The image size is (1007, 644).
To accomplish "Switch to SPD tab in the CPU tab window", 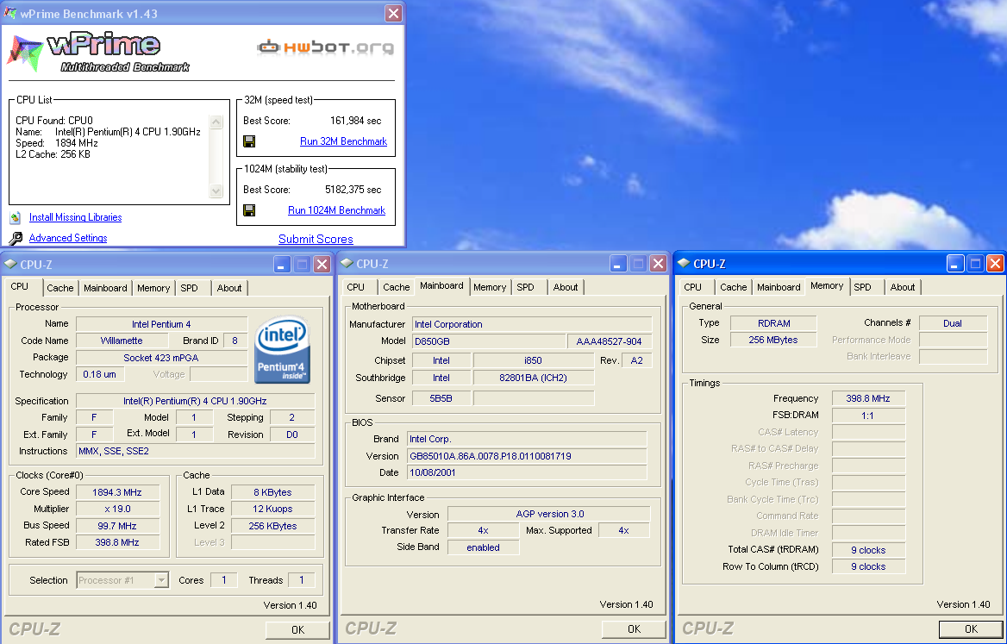I will [190, 288].
